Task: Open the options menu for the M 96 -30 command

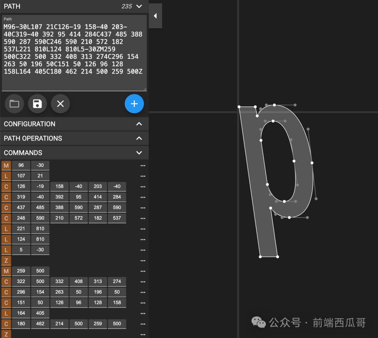Action: 142,165
